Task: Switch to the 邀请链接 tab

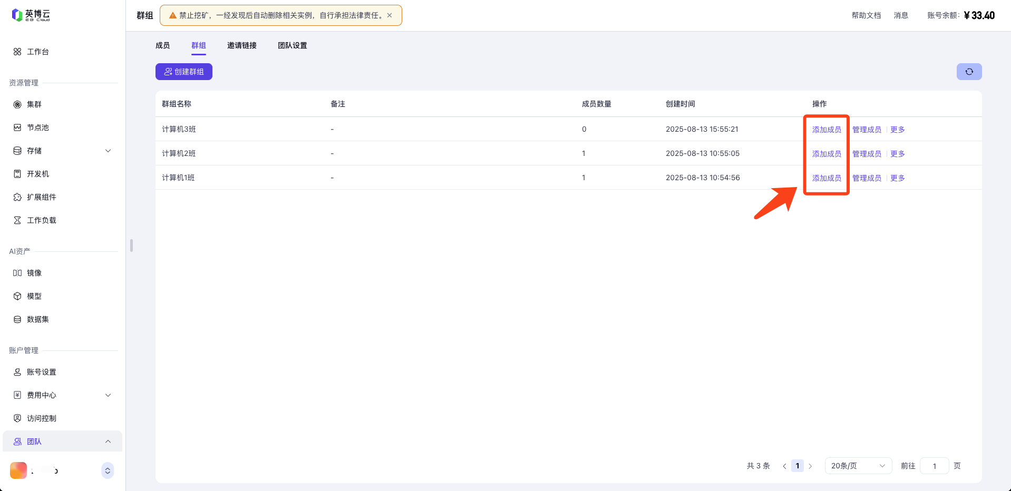Action: point(241,45)
